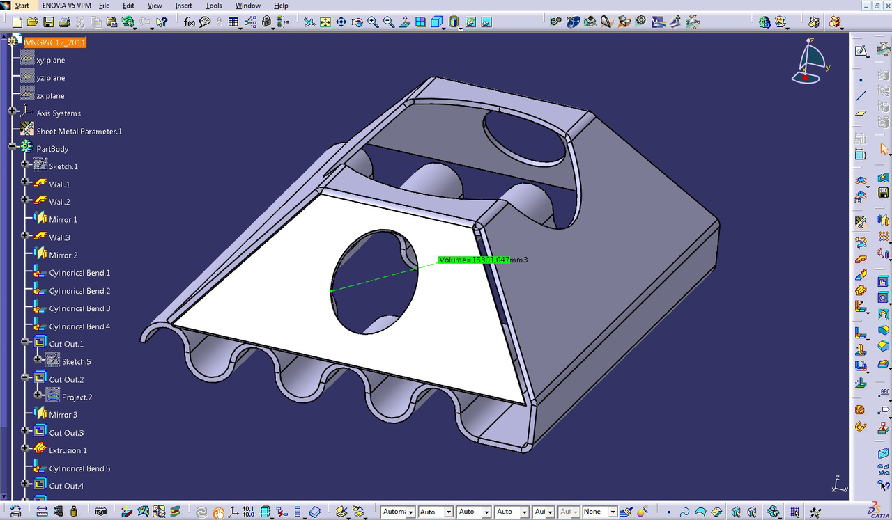Click the Undo arrow icon
Screen dimensions: 892x520
pyautogui.click(x=128, y=22)
